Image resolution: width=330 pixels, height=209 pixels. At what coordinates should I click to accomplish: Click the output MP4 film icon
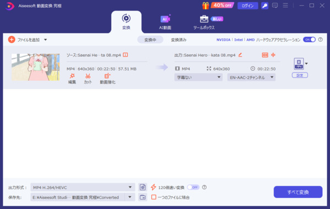[178, 69]
